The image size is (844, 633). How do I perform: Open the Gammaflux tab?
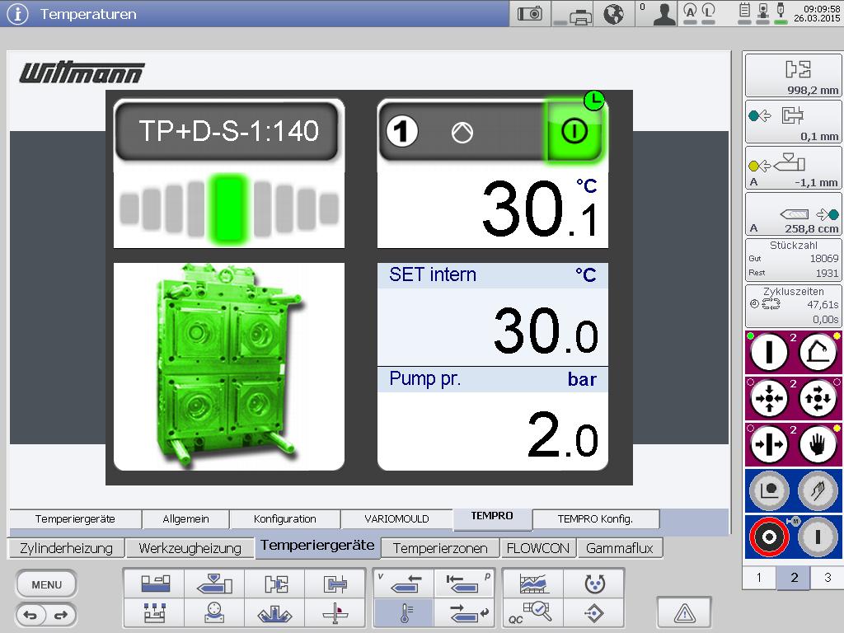click(x=620, y=548)
